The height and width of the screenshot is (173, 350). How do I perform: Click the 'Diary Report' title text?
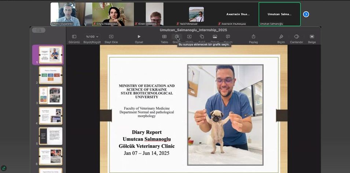coord(147,132)
